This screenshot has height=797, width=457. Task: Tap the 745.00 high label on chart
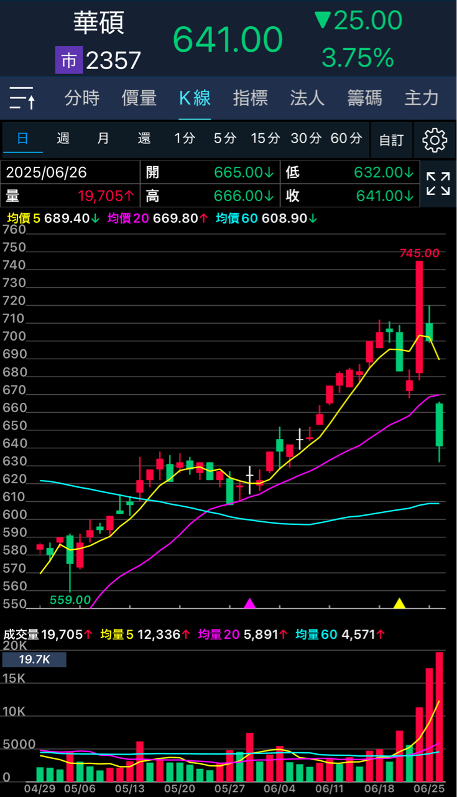419,253
